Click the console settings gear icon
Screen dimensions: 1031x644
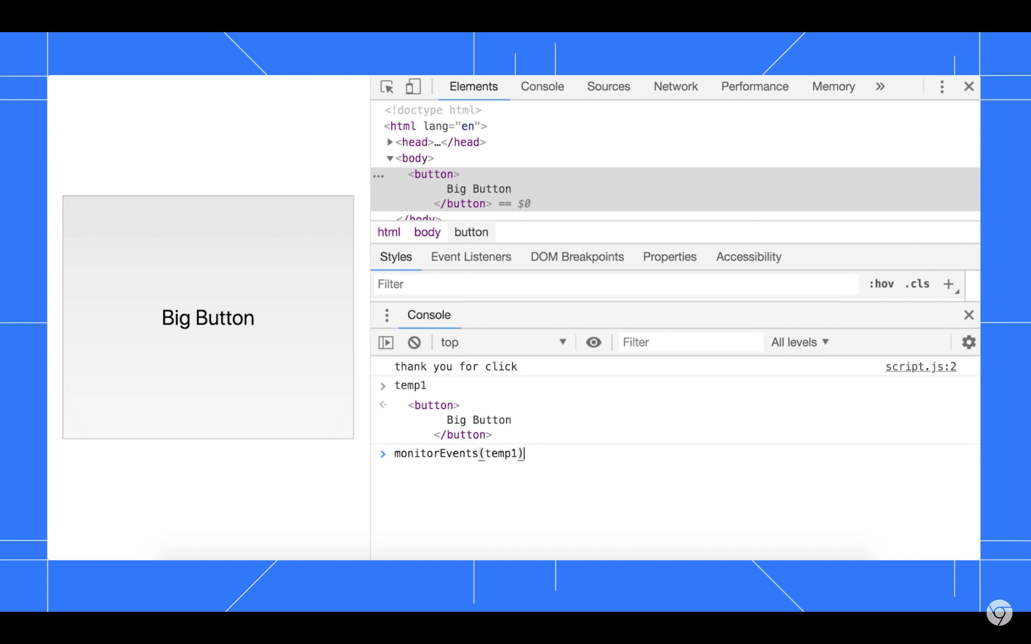[x=969, y=342]
